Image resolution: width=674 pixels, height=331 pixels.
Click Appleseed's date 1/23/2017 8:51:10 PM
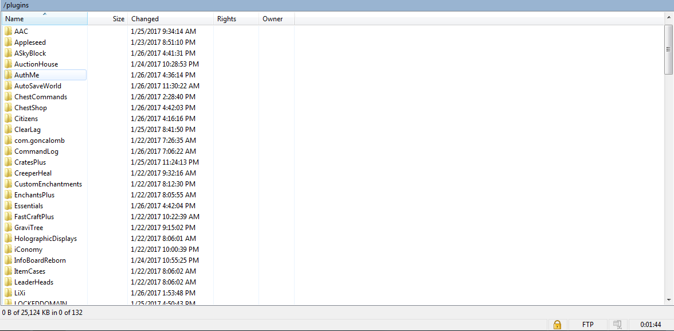[x=163, y=42]
